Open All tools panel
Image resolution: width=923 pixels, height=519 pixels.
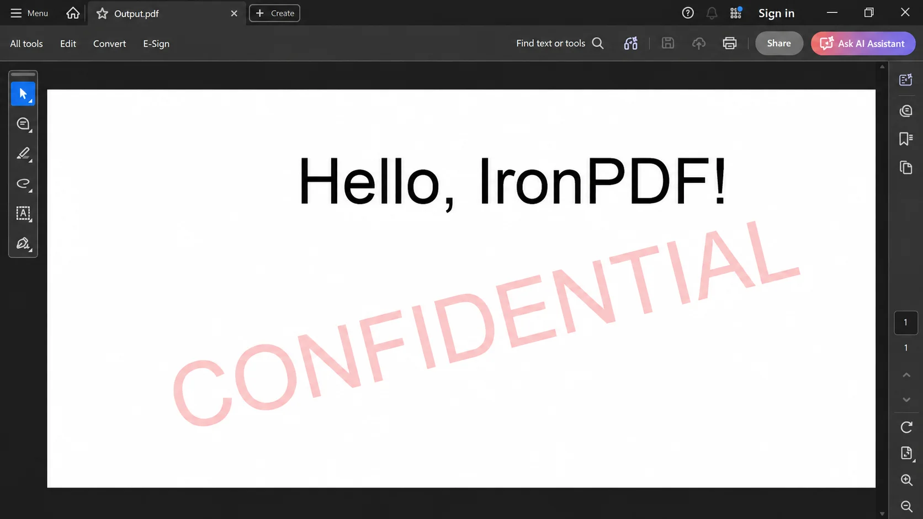click(x=26, y=44)
